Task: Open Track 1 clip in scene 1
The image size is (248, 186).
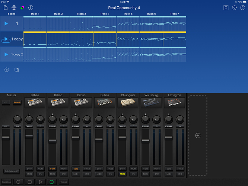Action: click(35, 23)
